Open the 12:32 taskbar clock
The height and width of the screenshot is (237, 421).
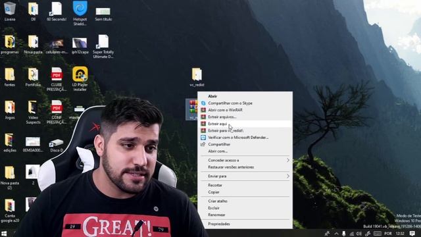click(x=400, y=234)
